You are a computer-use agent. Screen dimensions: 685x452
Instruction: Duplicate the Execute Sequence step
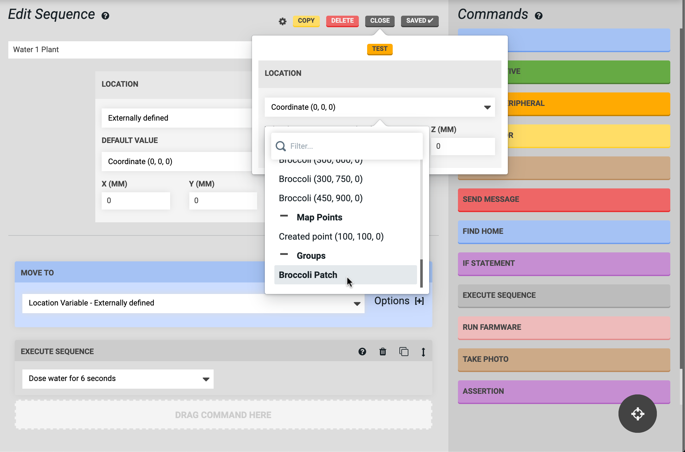[404, 352]
